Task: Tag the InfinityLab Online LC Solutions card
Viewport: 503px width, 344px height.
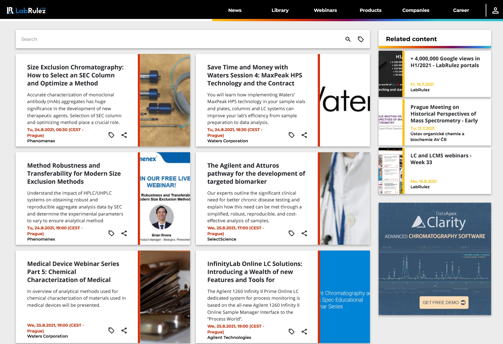Action: tap(291, 331)
